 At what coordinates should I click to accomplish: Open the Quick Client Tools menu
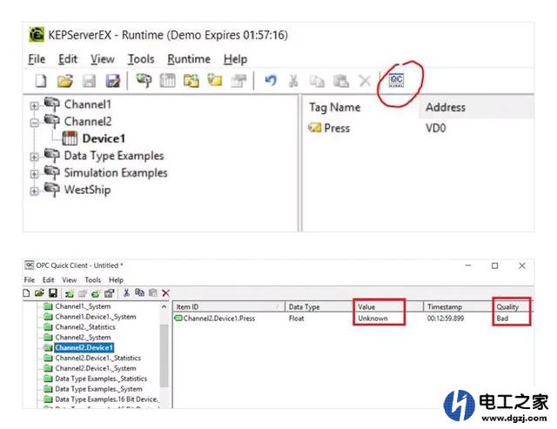(93, 280)
